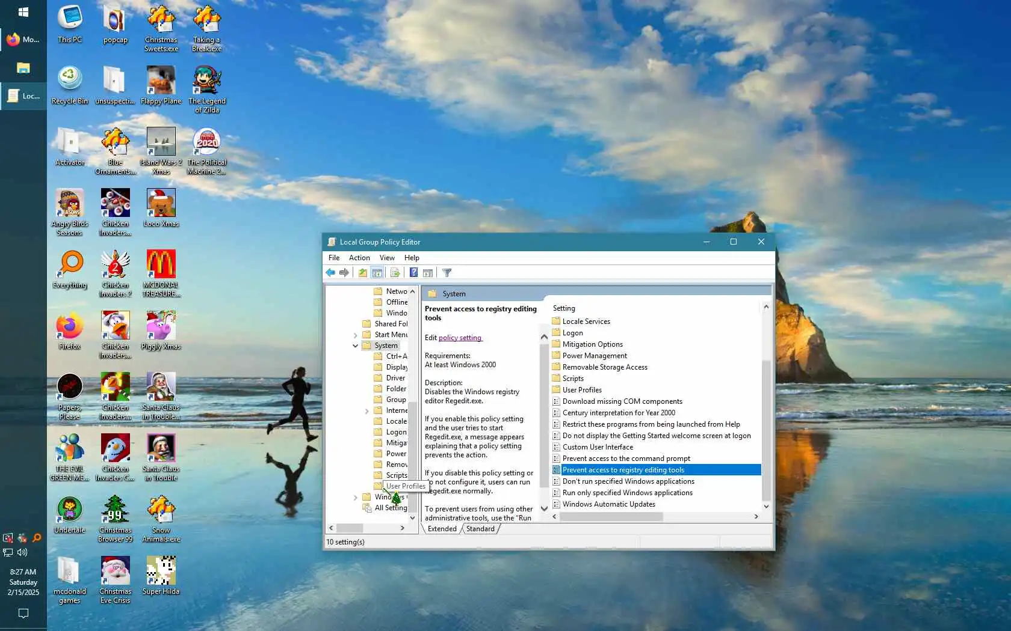
Task: Open the Windows Start menu
Action: [x=23, y=12]
